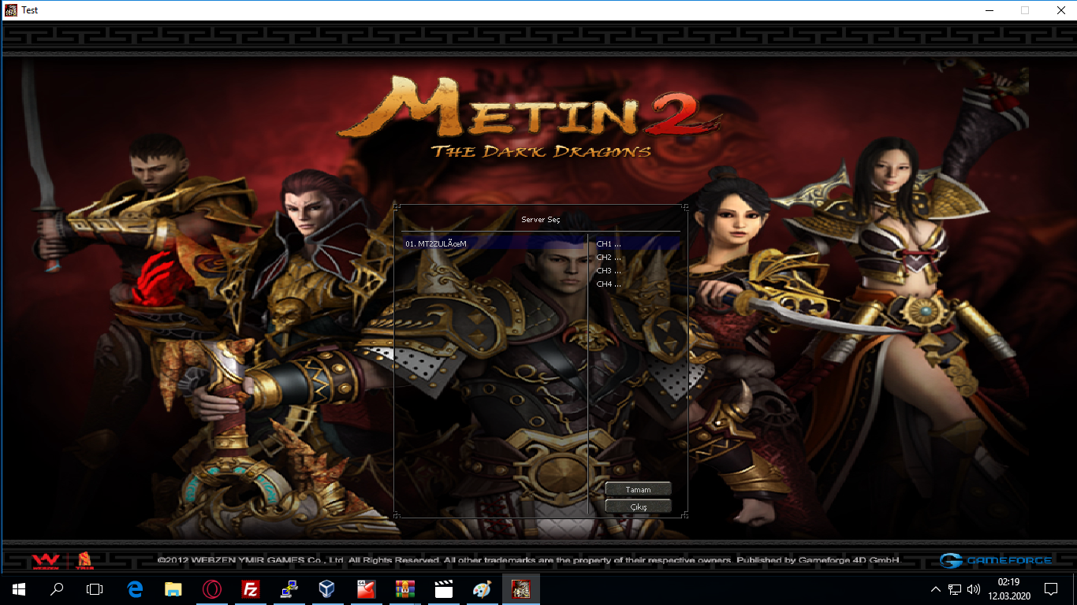1077x605 pixels.
Task: Open PuTTY from the taskbar
Action: (x=289, y=588)
